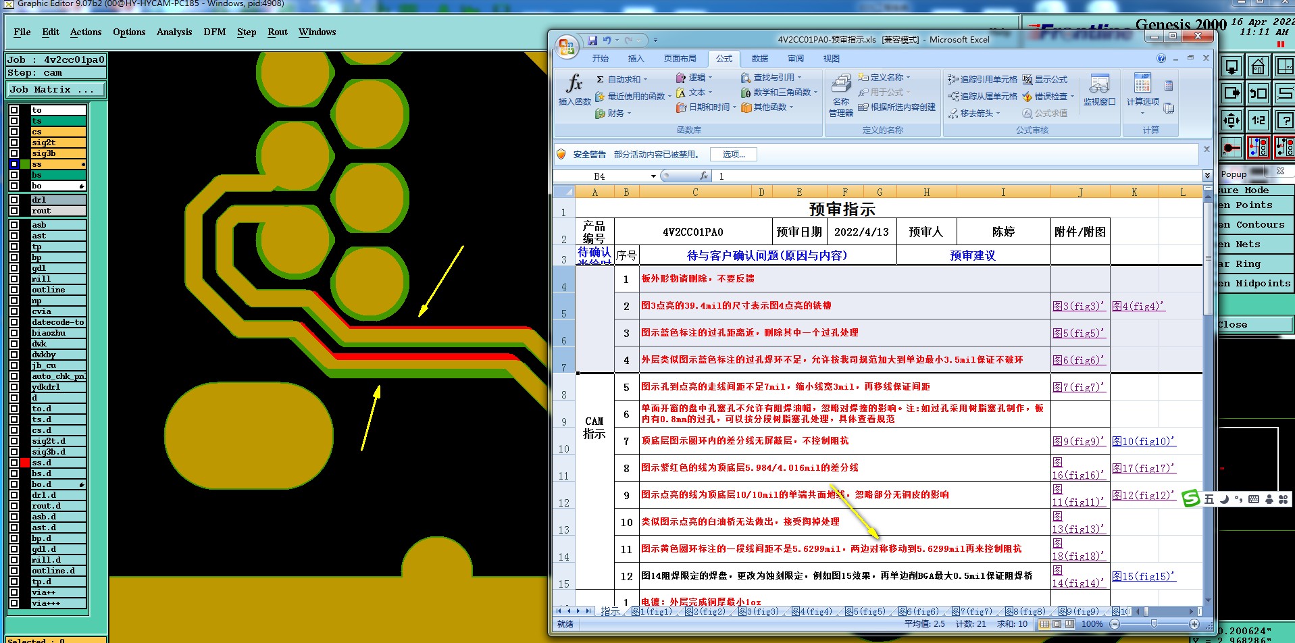The width and height of the screenshot is (1295, 643).
Task: Click Excel Page Break Preview icon
Action: (1069, 624)
